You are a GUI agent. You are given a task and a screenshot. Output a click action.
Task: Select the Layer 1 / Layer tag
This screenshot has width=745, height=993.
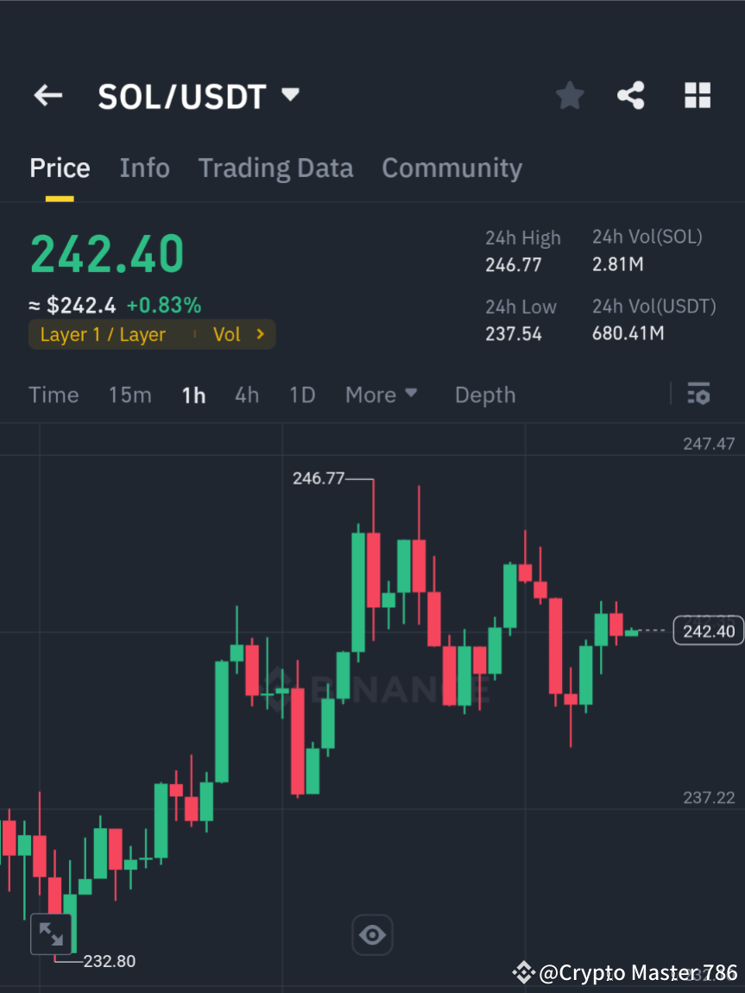(104, 334)
